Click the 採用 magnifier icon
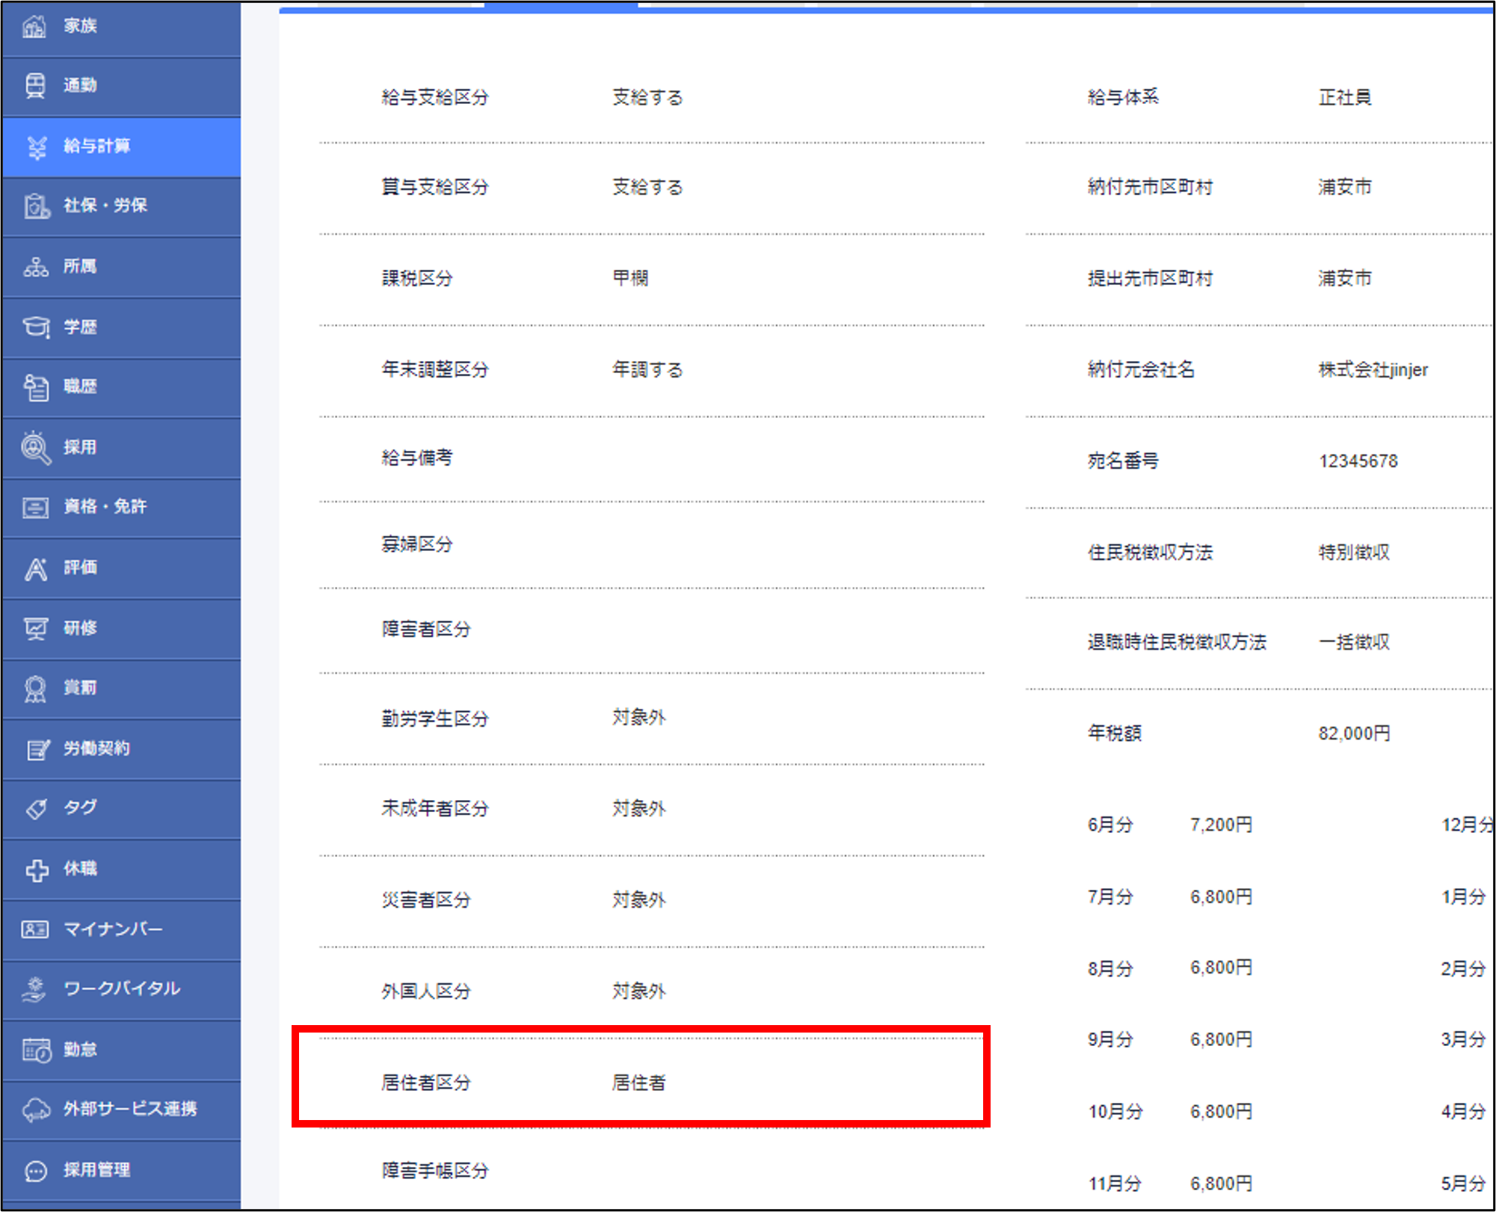The height and width of the screenshot is (1212, 1496). 36,448
